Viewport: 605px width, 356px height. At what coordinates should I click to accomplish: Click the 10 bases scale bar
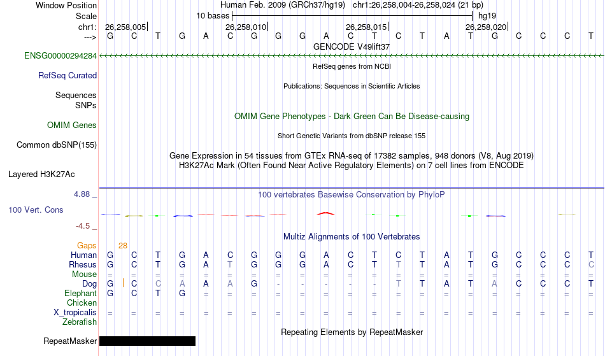click(x=352, y=16)
